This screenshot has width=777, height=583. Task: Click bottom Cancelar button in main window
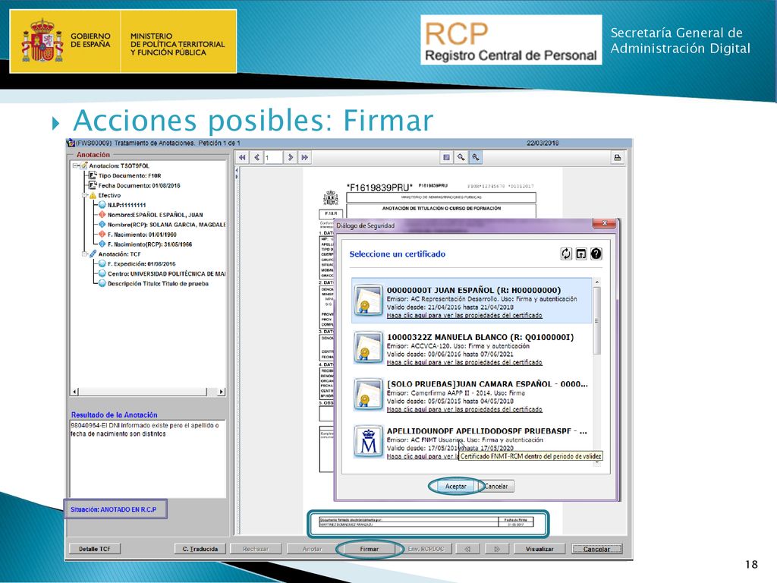(596, 549)
